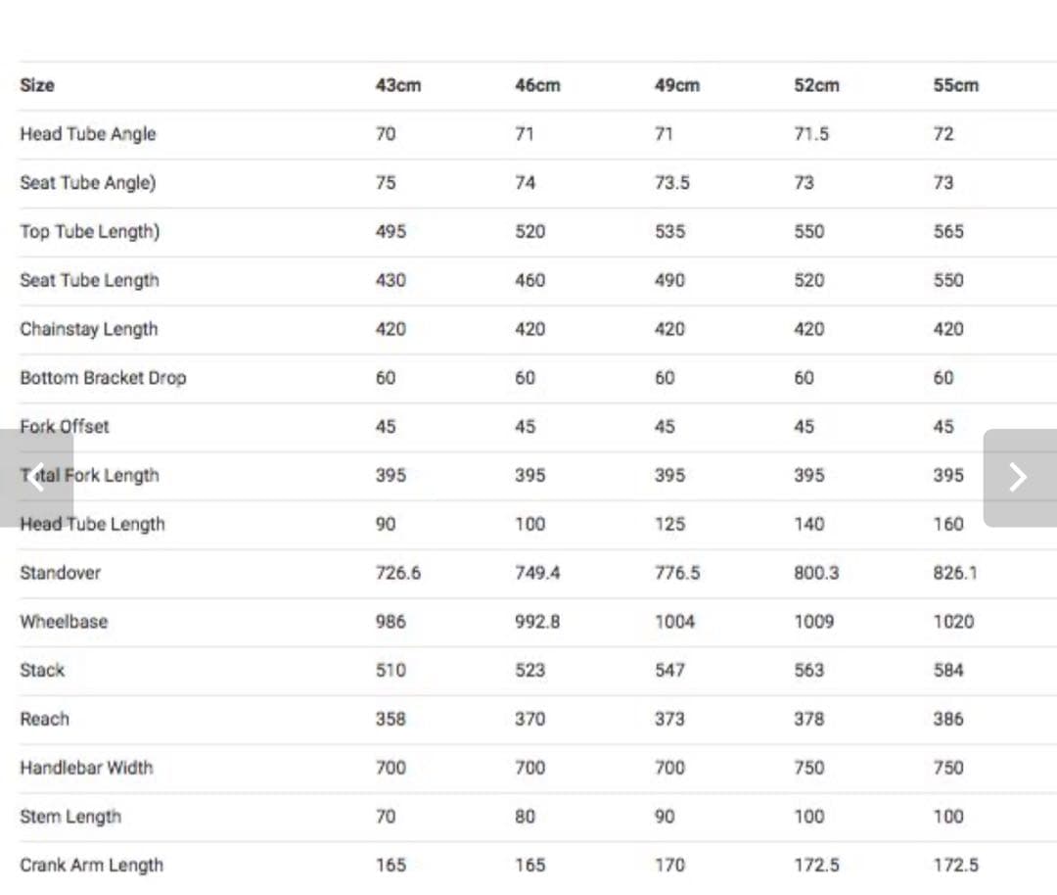
Task: Click the 49cm size column header
Action: [x=677, y=85]
